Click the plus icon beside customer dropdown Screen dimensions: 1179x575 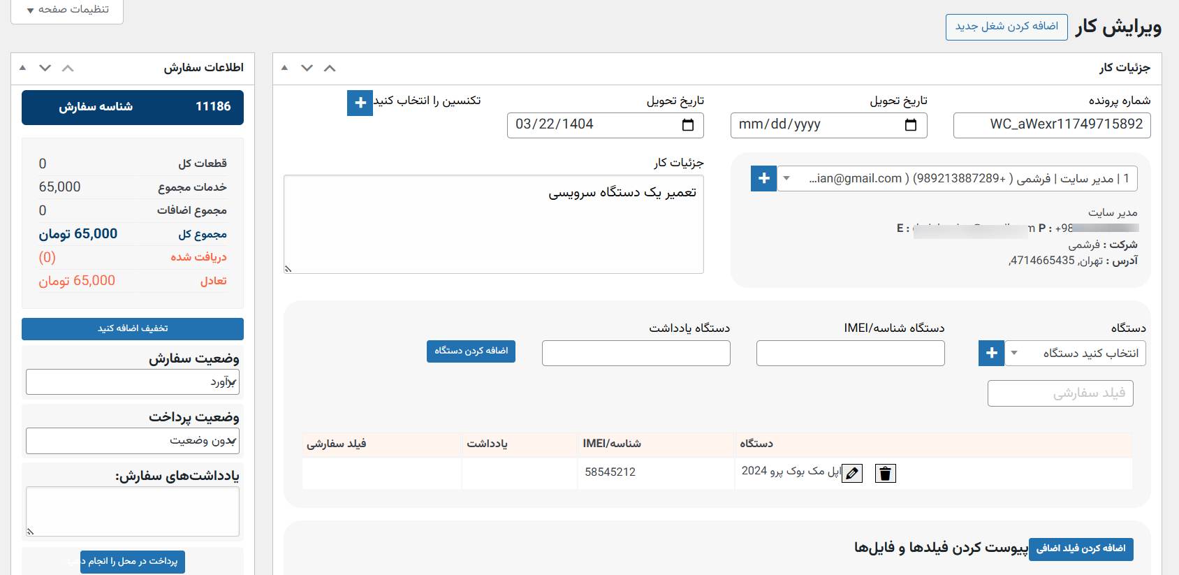[763, 178]
